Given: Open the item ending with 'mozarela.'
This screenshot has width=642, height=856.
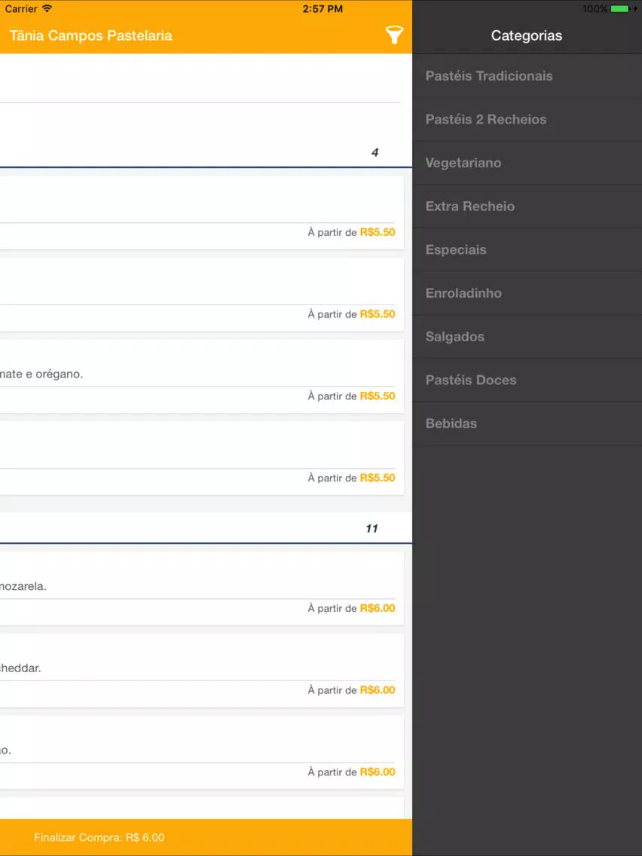Looking at the screenshot, I should click(202, 588).
